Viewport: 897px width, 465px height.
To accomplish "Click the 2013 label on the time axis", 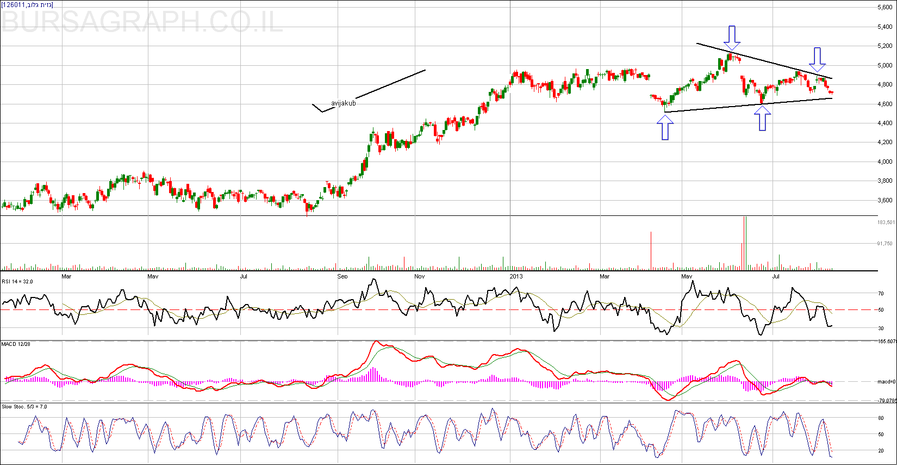I will tap(515, 276).
